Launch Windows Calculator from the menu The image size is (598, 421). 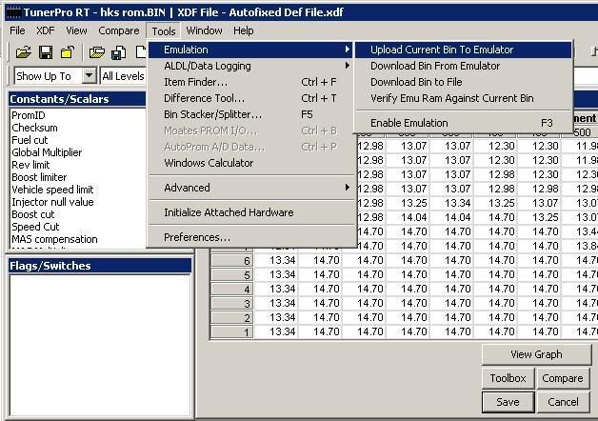(251, 163)
